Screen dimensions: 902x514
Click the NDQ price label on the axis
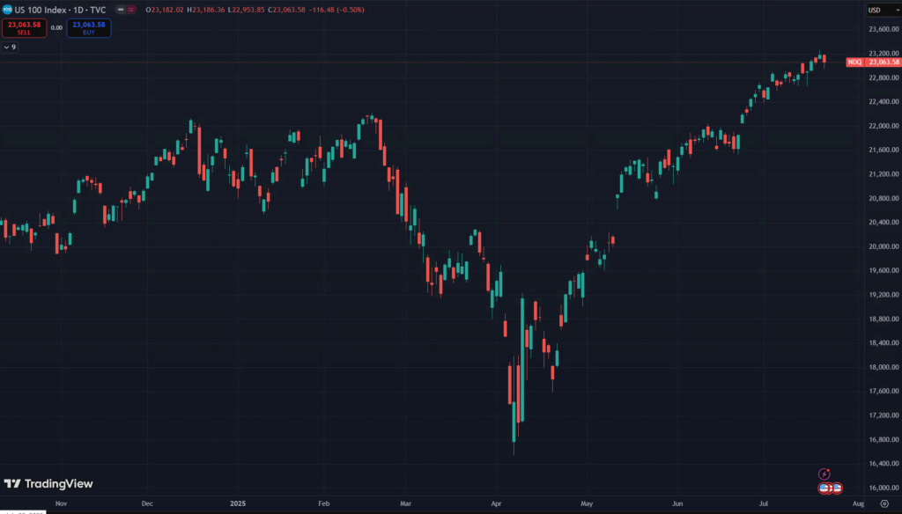872,62
